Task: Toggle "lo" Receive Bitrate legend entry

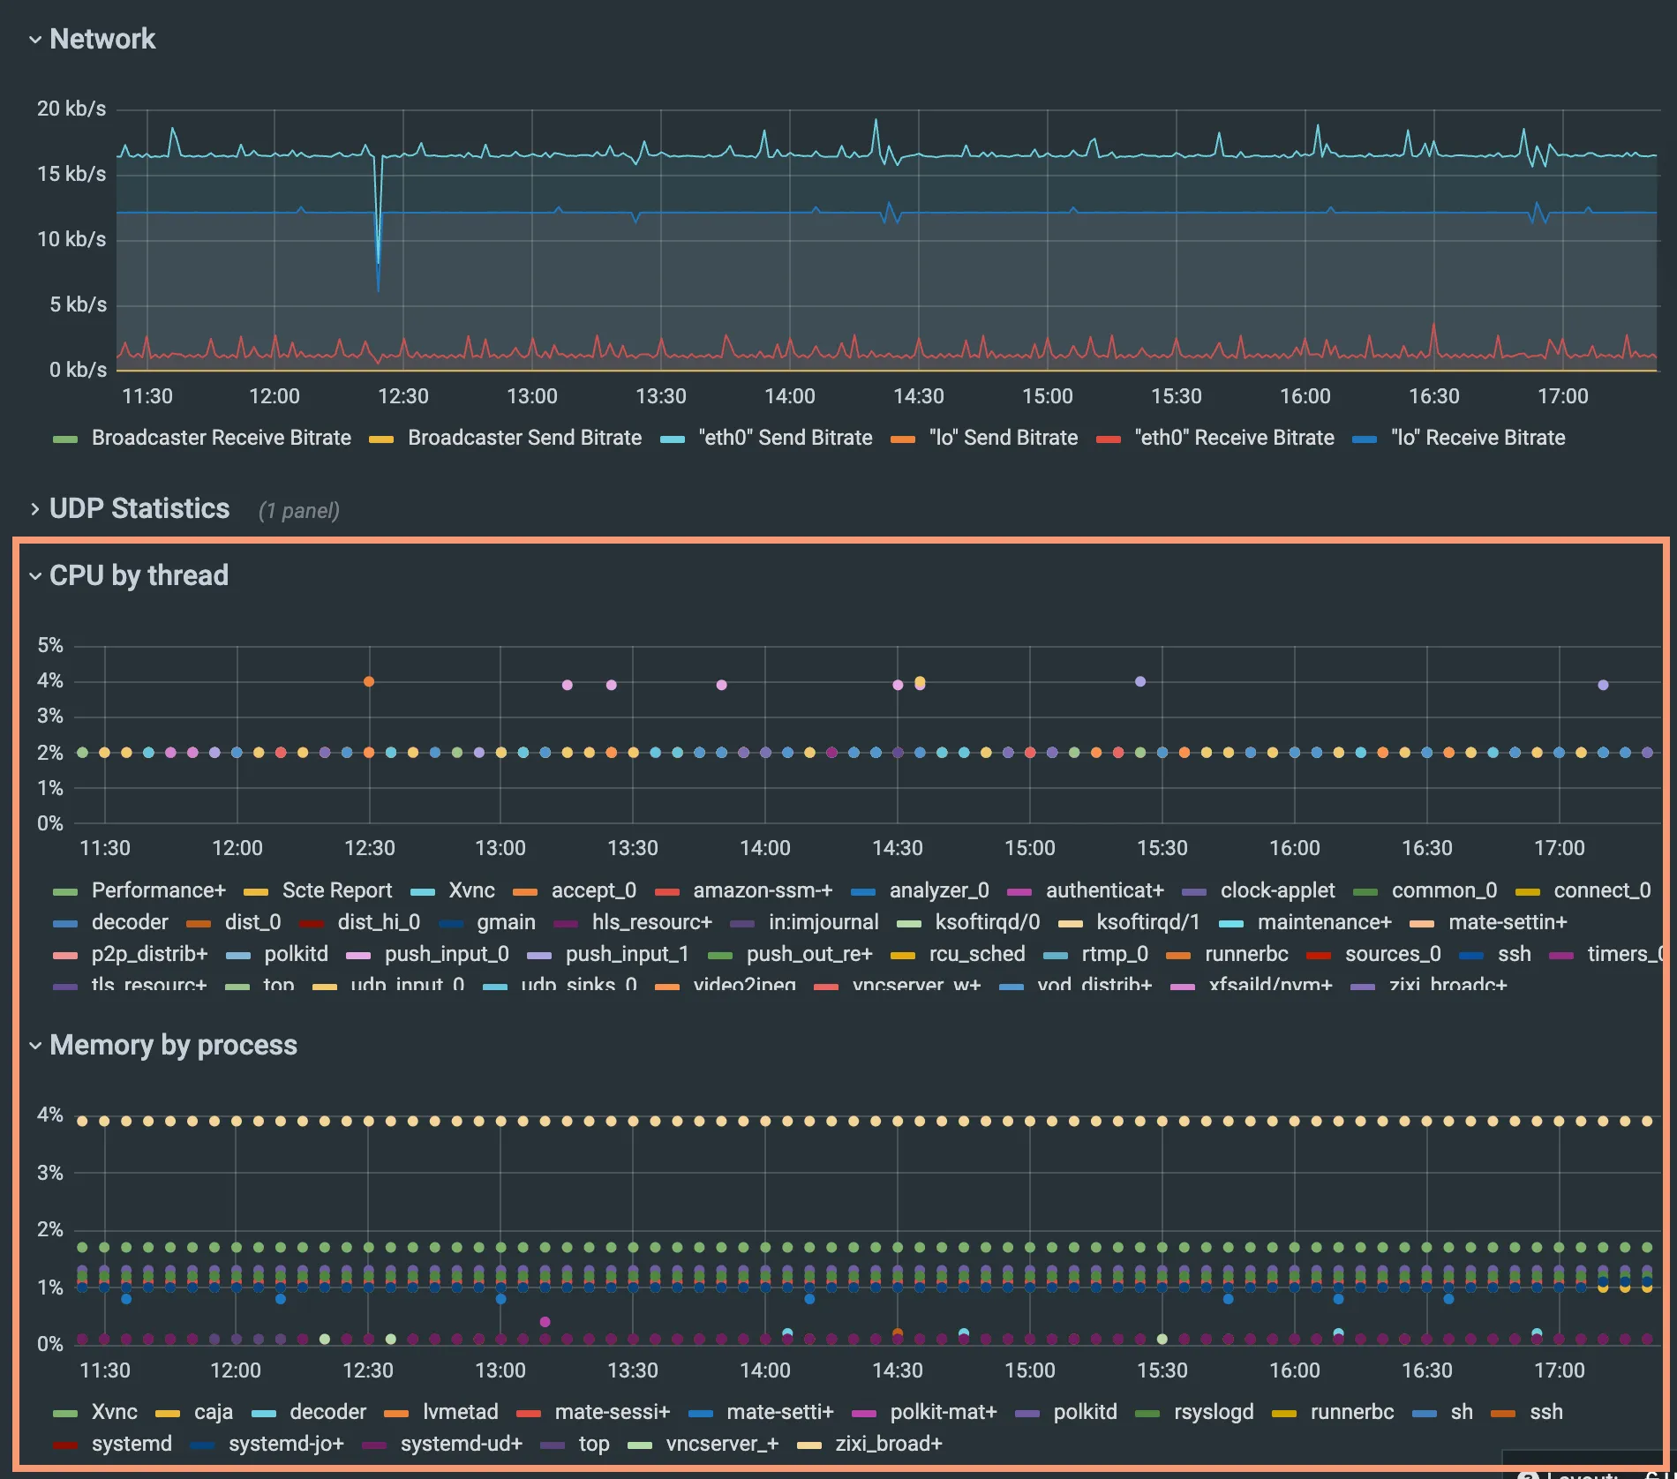Action: pyautogui.click(x=1478, y=438)
